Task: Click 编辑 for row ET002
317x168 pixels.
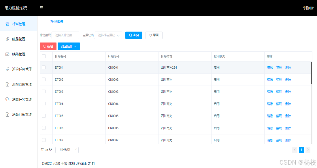Action: pos(270,80)
